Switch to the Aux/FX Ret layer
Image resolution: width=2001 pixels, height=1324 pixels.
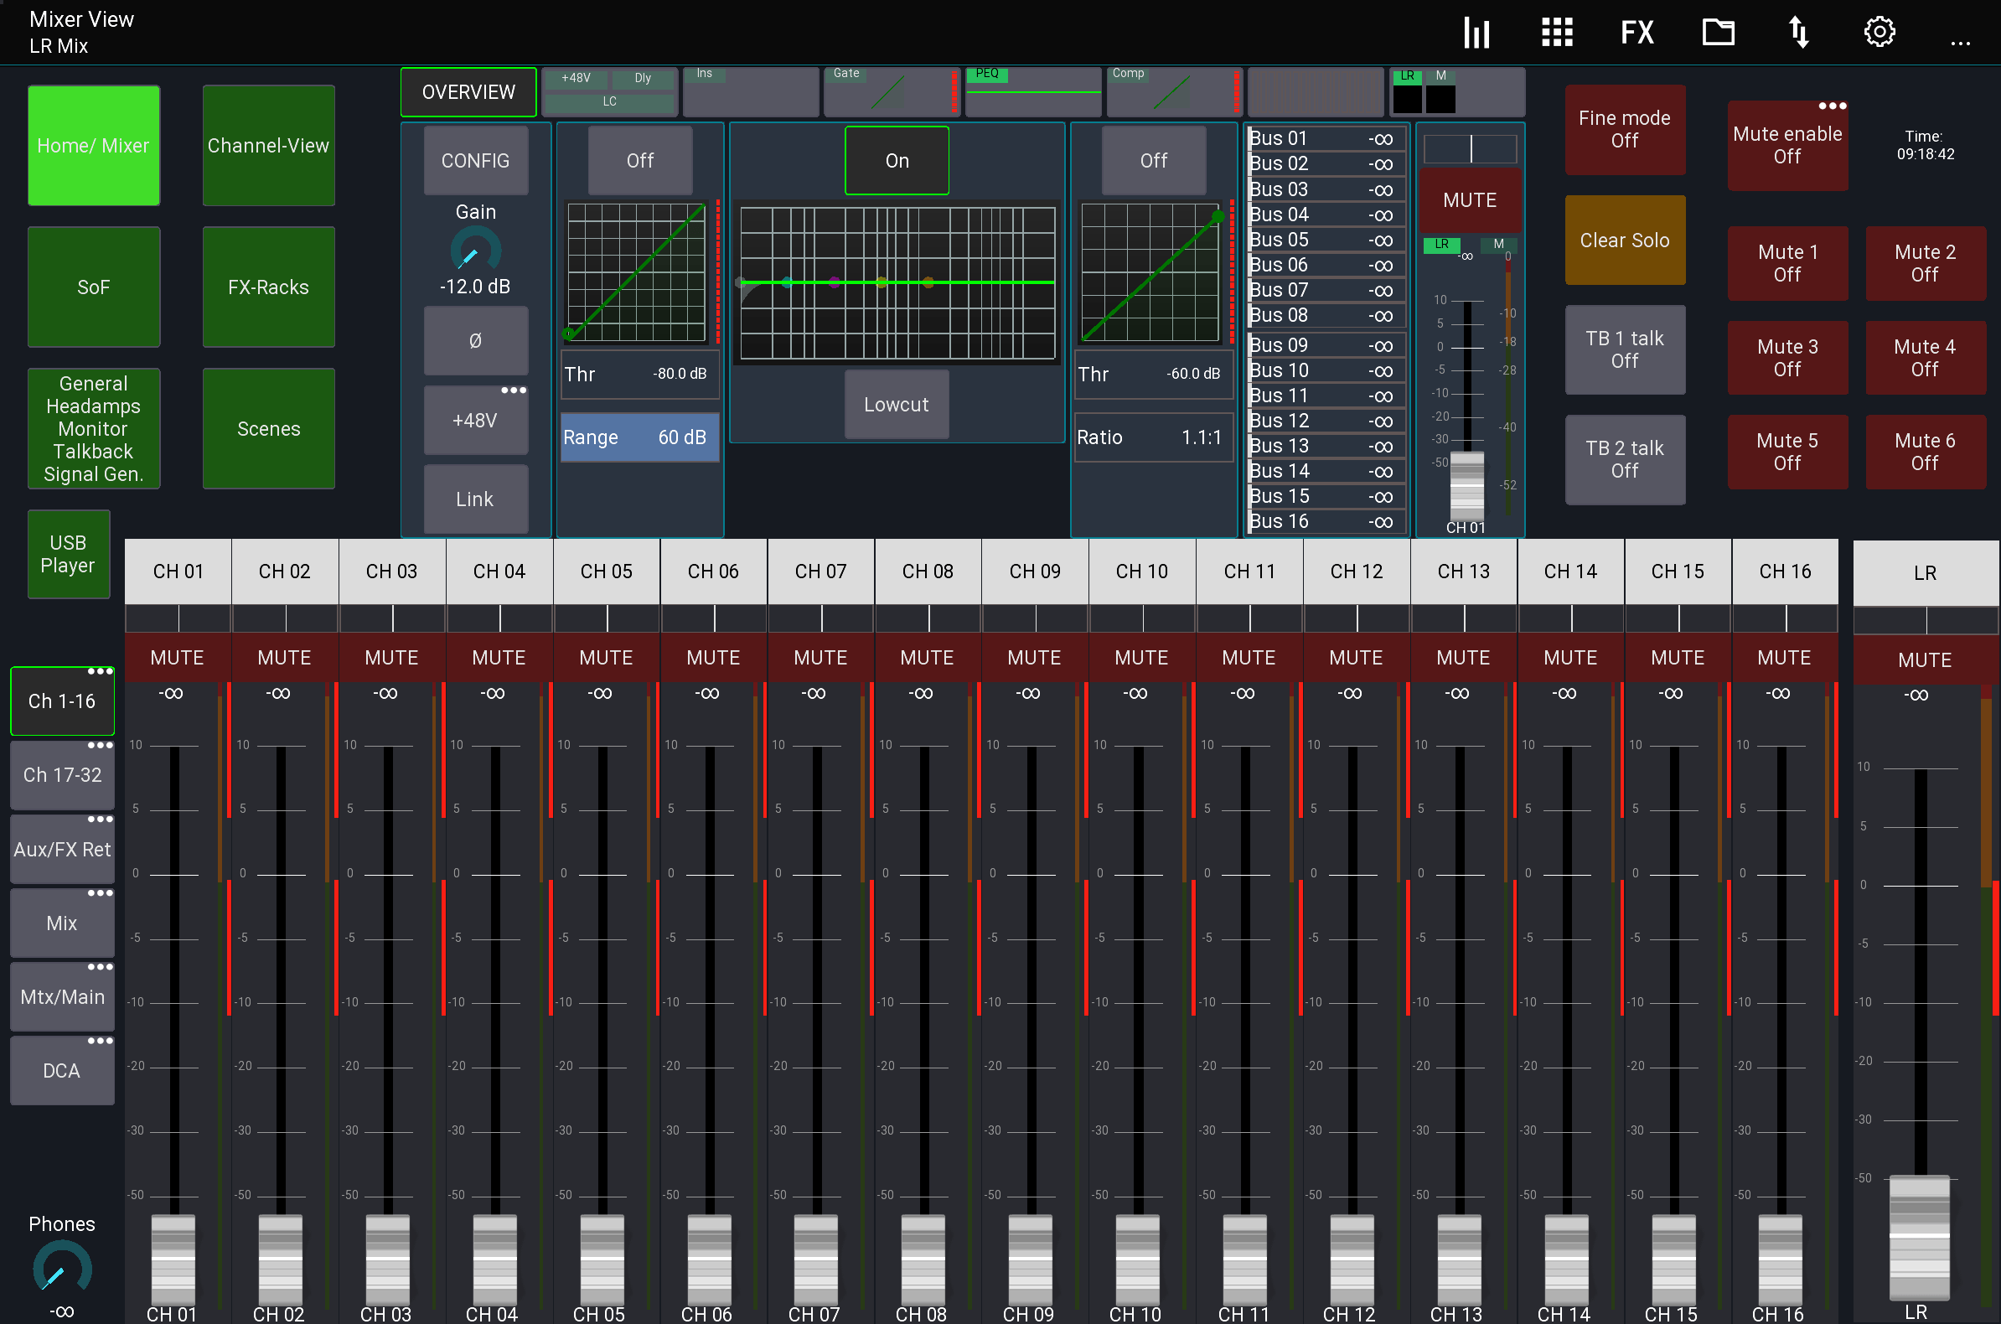click(62, 849)
